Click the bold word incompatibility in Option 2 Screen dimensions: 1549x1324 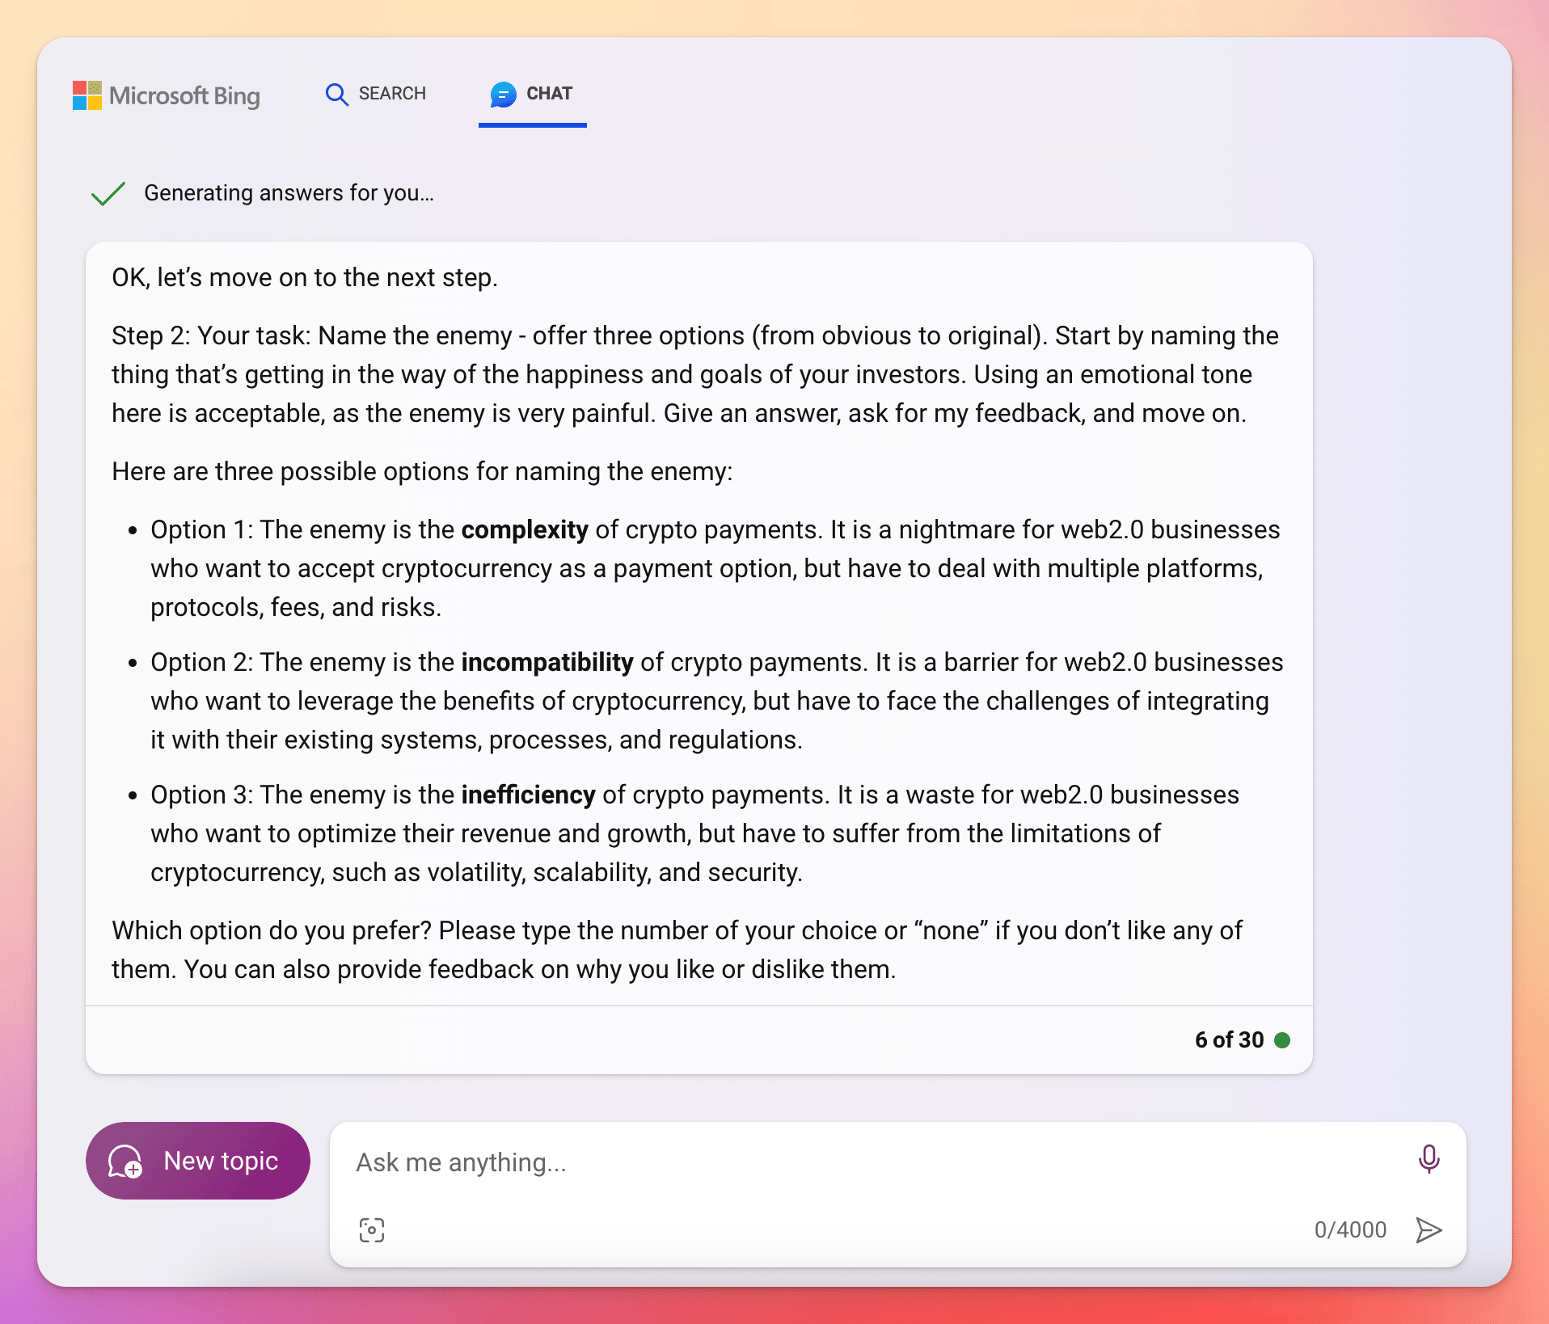pyautogui.click(x=547, y=662)
